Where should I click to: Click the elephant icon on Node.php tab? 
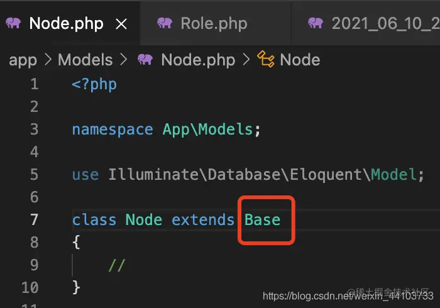tap(13, 23)
